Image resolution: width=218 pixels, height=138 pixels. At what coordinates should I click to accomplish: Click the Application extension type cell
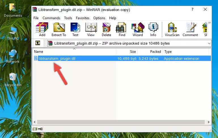[x=181, y=58]
